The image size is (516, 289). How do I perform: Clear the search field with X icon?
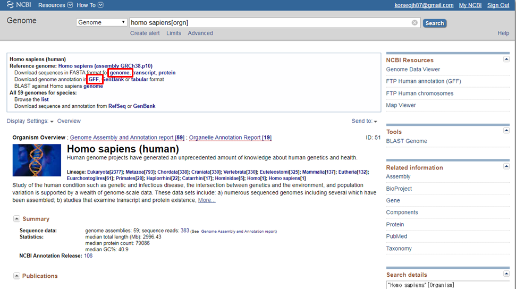point(415,22)
